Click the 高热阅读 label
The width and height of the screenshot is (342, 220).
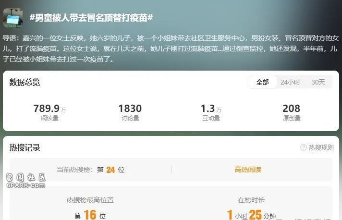click(248, 170)
